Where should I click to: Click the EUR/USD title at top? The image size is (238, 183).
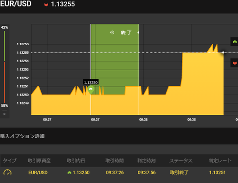[x=16, y=4]
